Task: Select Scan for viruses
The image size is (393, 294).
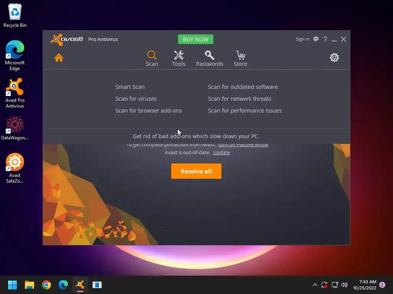Action: [136, 98]
